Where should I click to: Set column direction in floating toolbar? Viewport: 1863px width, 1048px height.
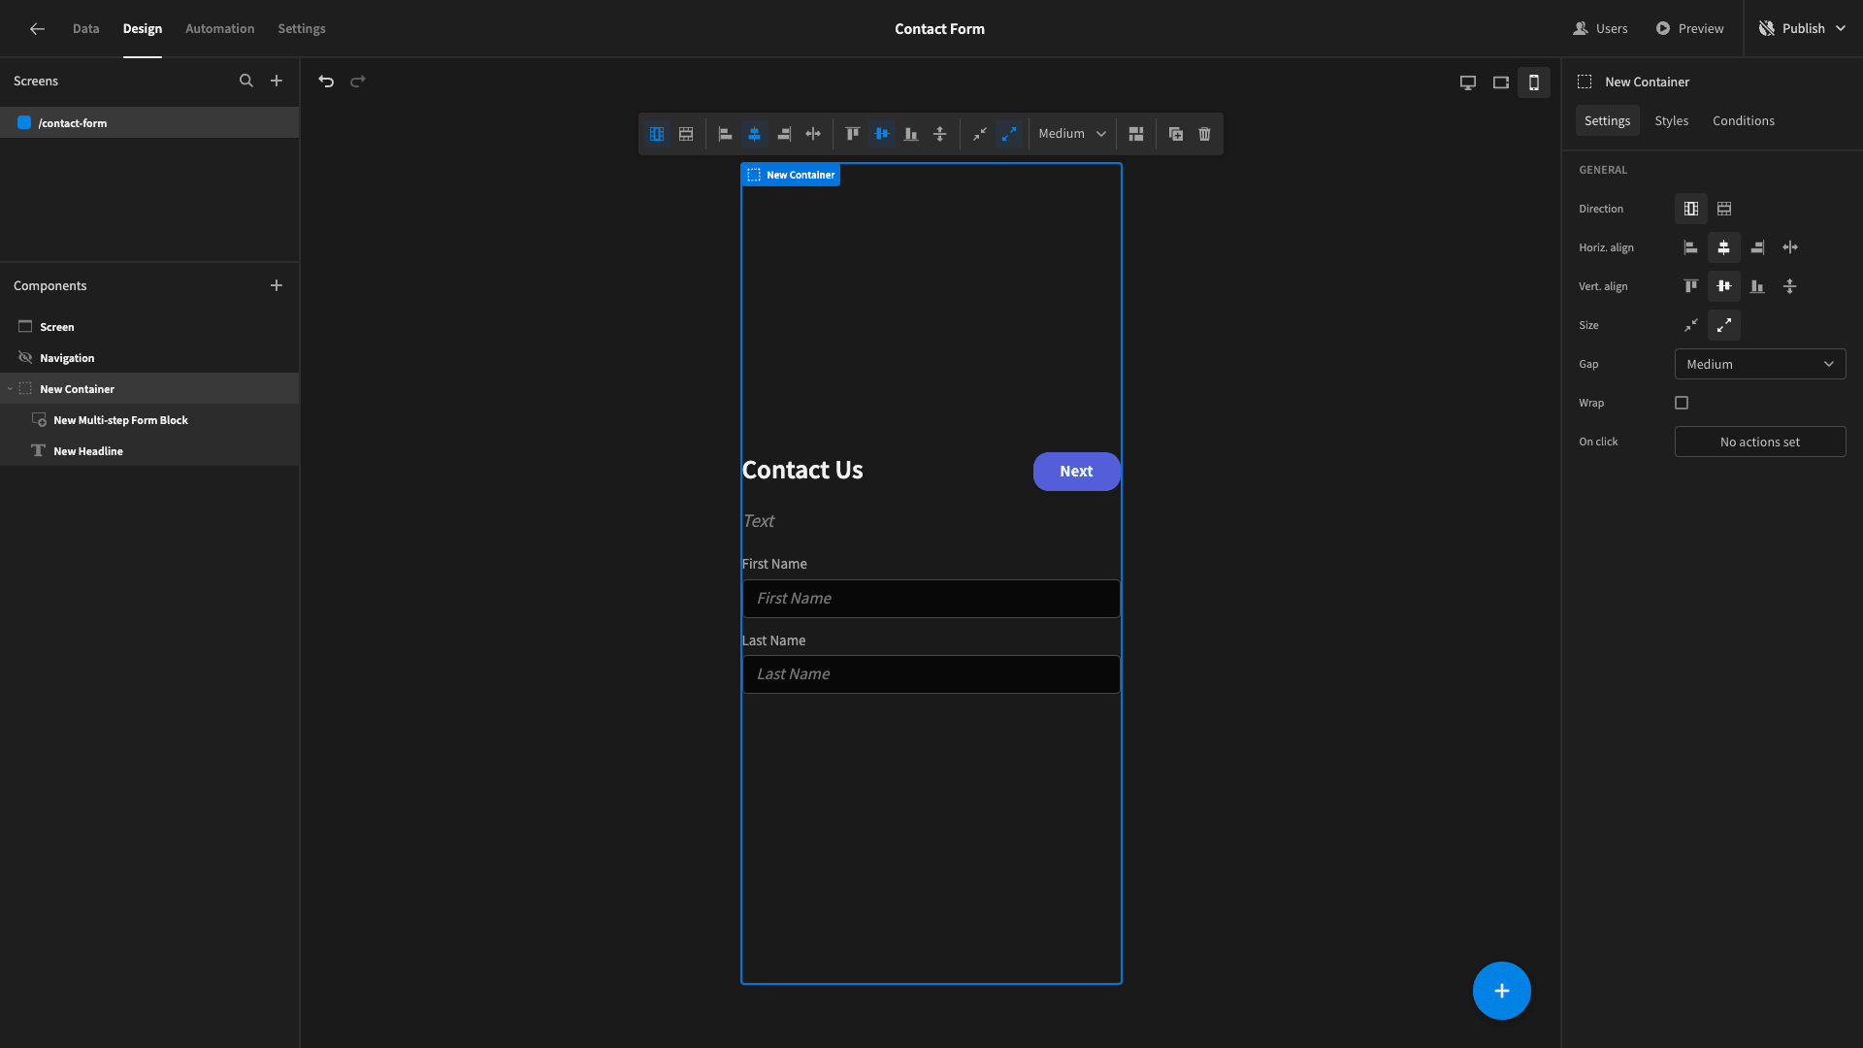657,134
